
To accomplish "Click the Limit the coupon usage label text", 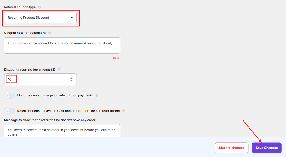I will [55, 95].
